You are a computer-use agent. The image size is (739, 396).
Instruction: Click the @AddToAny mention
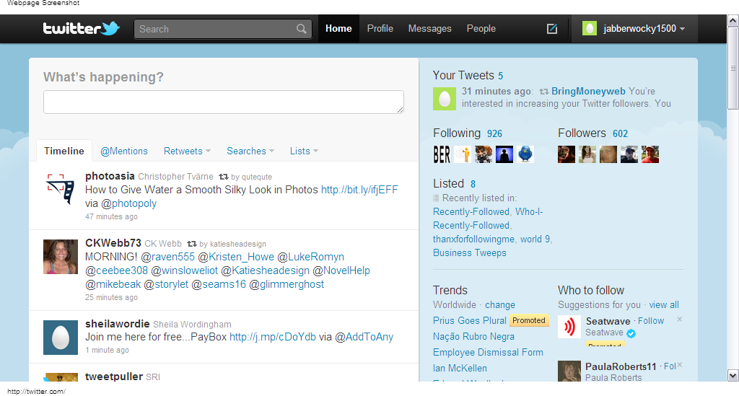coord(364,337)
